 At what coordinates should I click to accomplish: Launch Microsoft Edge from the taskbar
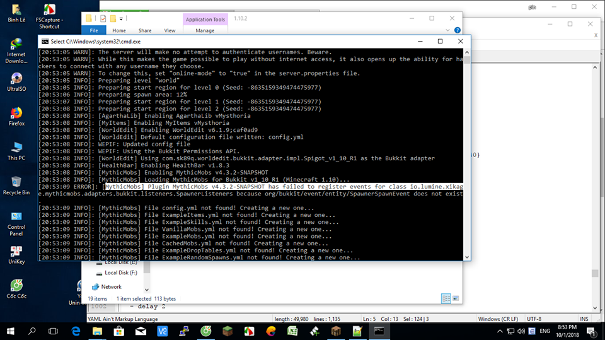[76, 331]
